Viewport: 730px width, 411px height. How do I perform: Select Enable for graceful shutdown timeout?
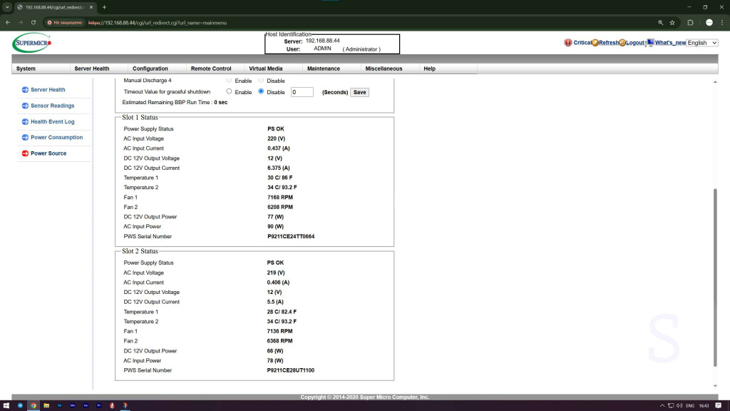pos(229,91)
